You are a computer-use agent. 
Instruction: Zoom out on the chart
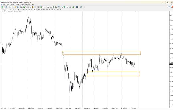pyautogui.click(x=62, y=7)
